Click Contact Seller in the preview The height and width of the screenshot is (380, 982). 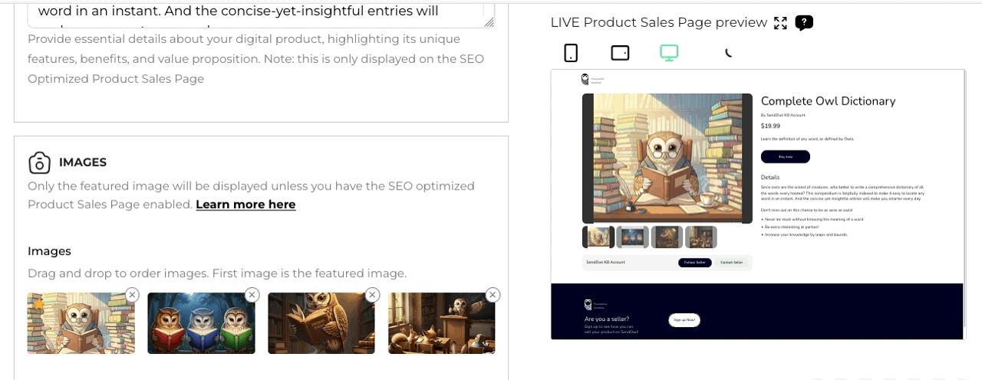(x=731, y=263)
